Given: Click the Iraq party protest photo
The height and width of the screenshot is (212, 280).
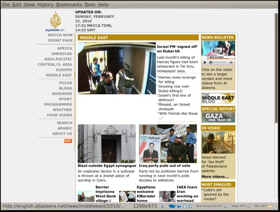Looking at the screenshot, I should tap(168, 144).
